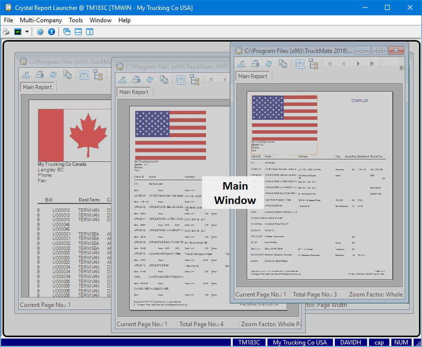Open the green waveform monitor icon
The width and height of the screenshot is (422, 347).
[18, 32]
